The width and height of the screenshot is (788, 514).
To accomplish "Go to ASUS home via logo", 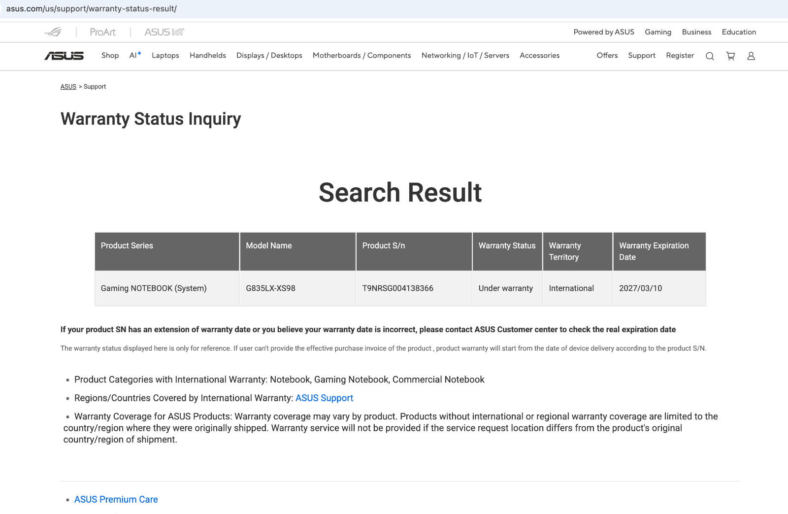I will point(64,56).
